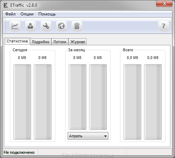
Task: Switch to the Журнал tab
Action: pos(78,42)
